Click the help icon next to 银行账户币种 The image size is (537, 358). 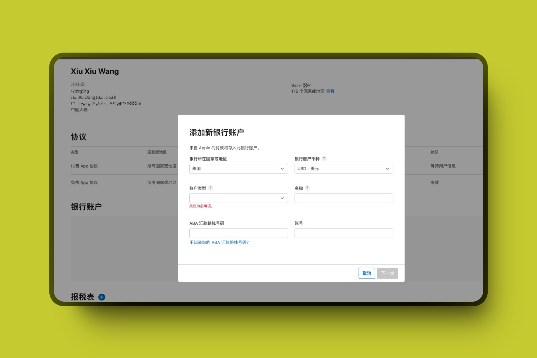tap(324, 159)
